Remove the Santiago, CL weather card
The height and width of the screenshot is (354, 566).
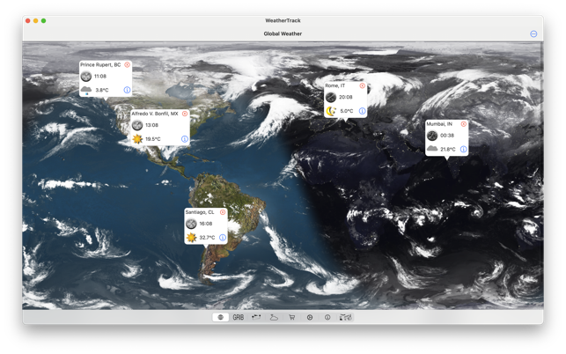point(223,212)
